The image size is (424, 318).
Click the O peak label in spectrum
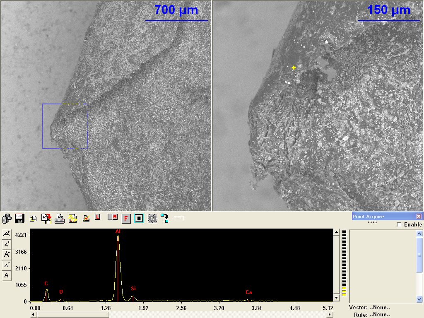61,292
